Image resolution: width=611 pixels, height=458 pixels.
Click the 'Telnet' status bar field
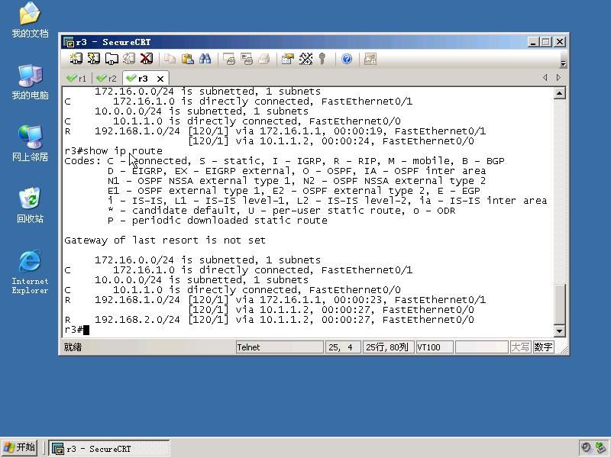point(280,347)
